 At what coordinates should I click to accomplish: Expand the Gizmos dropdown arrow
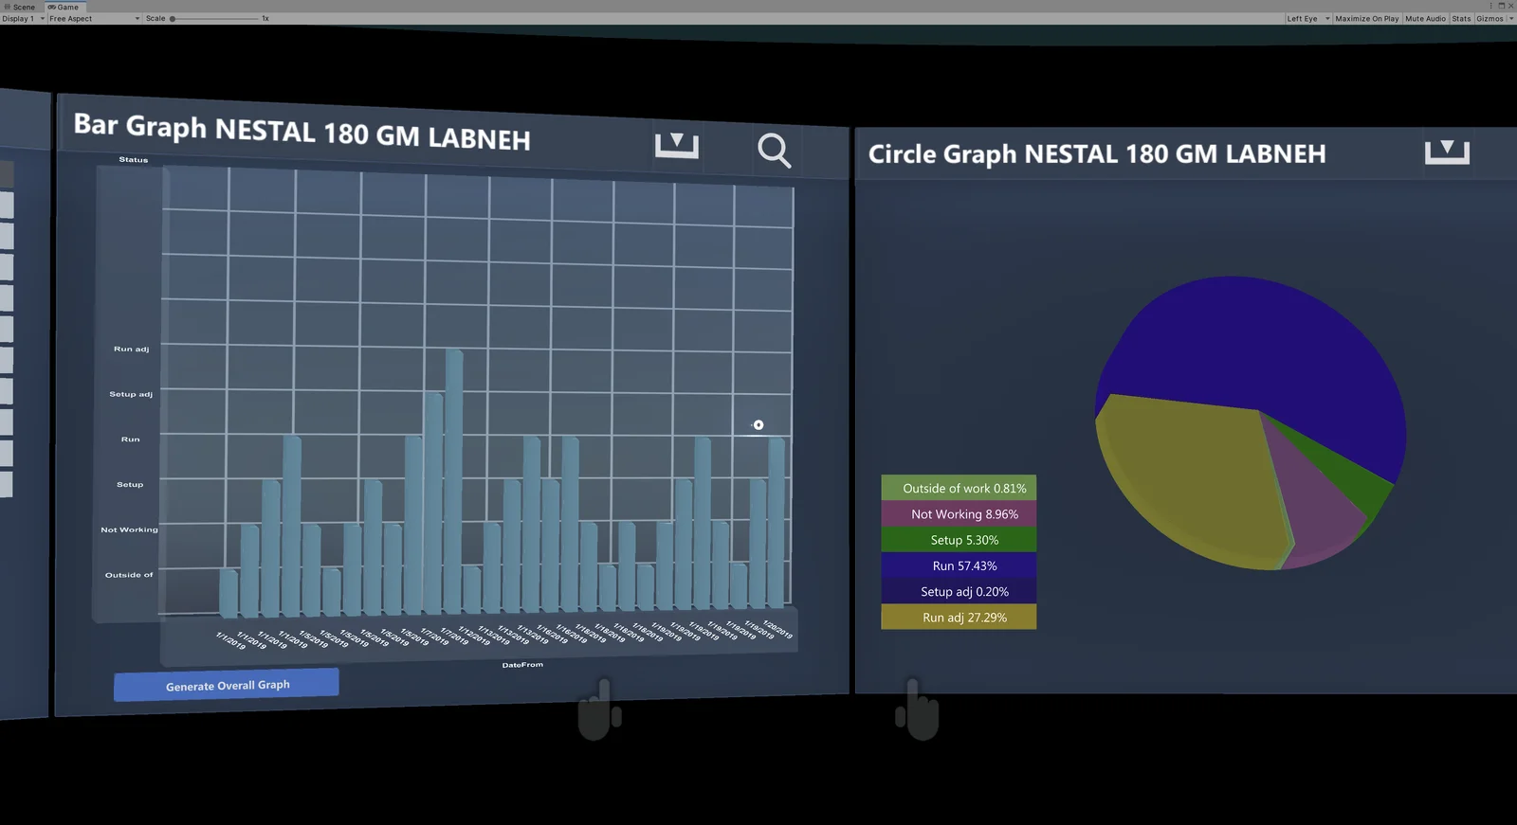pyautogui.click(x=1509, y=18)
